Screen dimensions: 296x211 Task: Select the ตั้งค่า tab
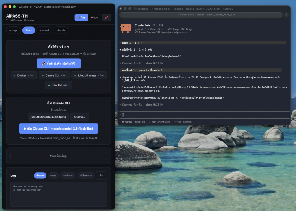pos(28,30)
